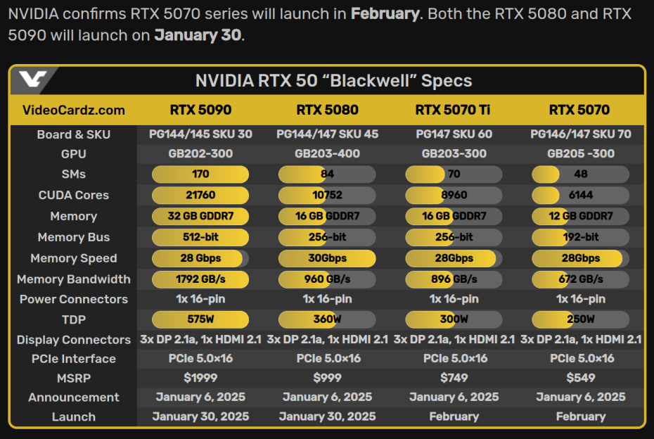Open the VideoCardz.com label link
This screenshot has height=439, width=654.
(74, 110)
